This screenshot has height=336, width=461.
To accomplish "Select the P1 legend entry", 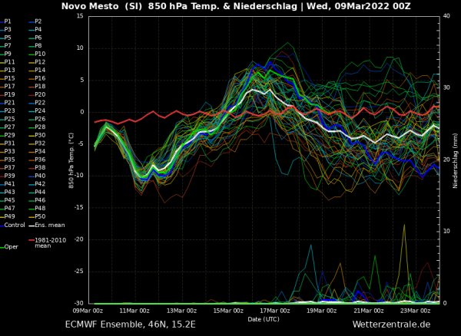I will tap(6, 21).
